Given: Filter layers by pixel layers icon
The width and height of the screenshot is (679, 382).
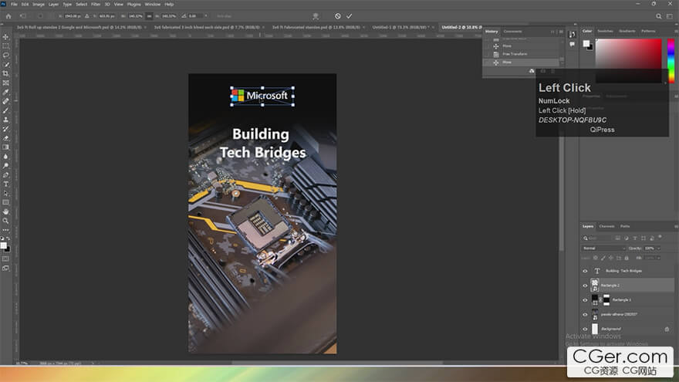Looking at the screenshot, I should coord(617,238).
